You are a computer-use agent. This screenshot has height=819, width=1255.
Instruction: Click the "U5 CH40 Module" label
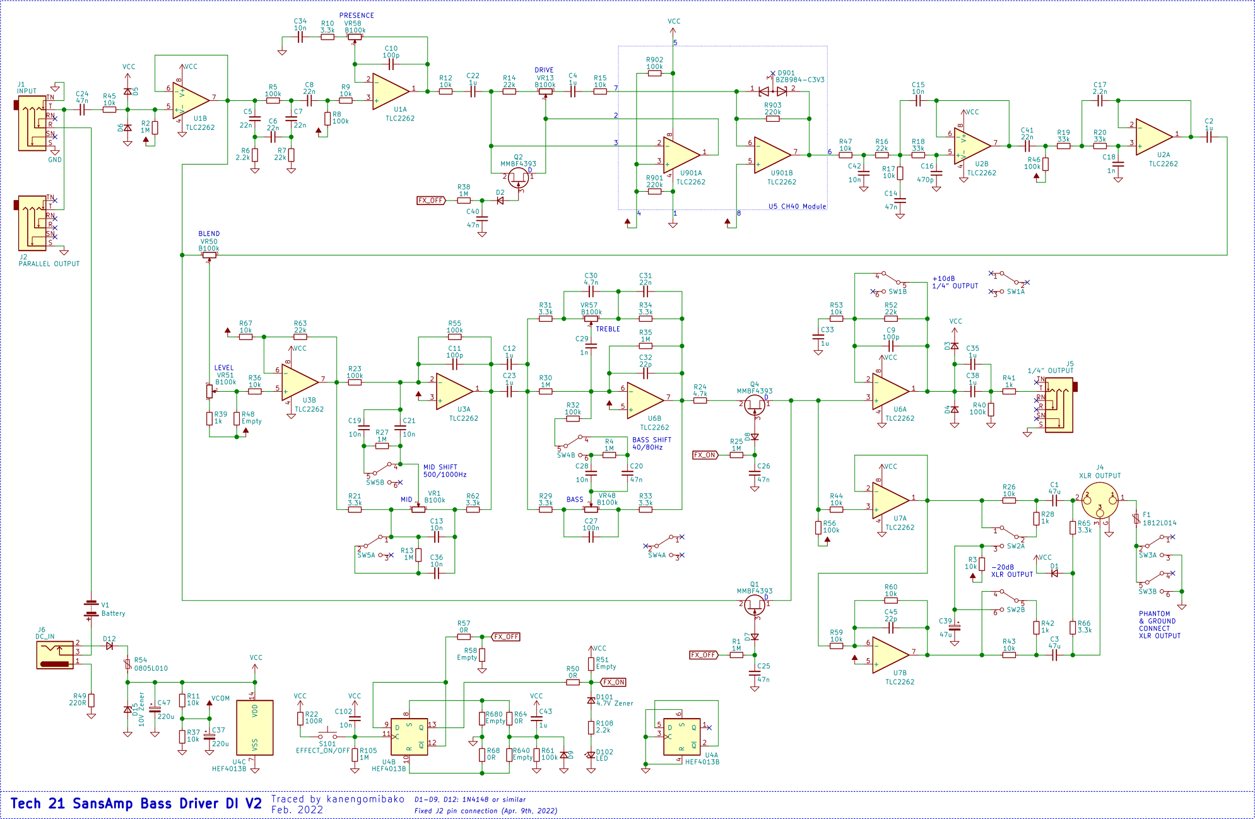coord(797,206)
